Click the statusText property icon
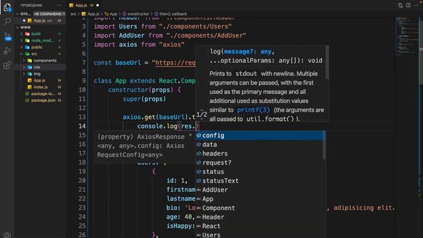423x238 pixels. coord(199,180)
